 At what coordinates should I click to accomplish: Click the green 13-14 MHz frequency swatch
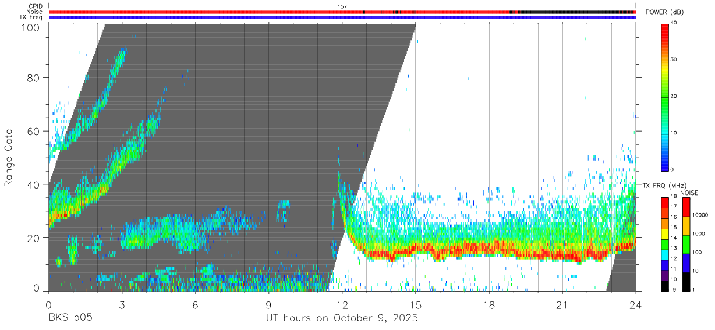pos(665,244)
